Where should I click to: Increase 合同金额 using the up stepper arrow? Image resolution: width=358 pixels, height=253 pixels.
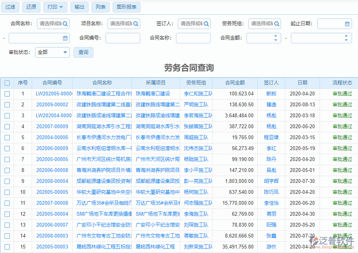(x=275, y=36)
